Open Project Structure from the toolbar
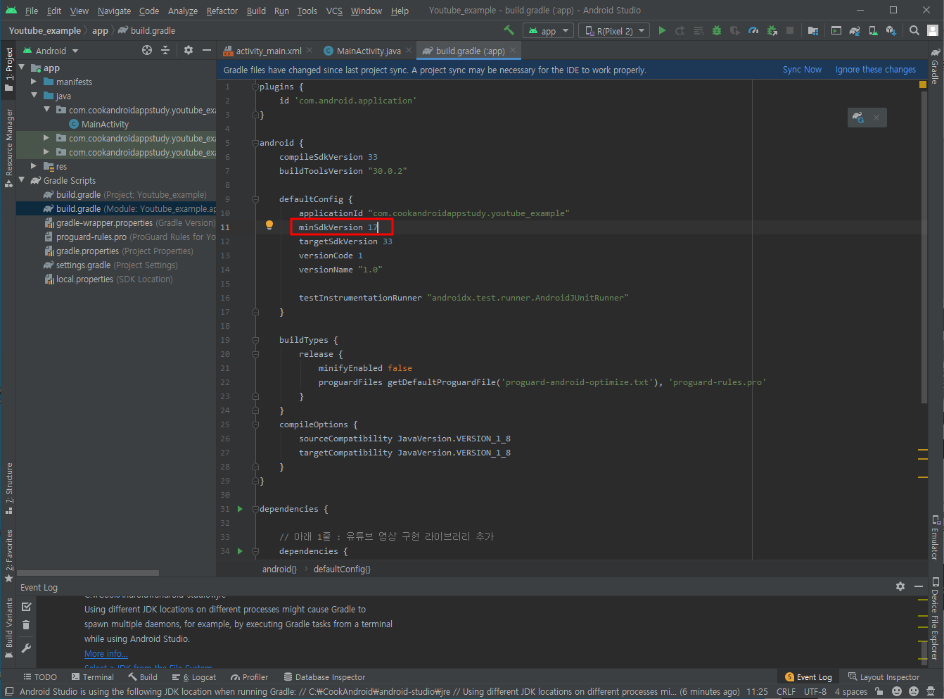The height and width of the screenshot is (699, 944). [813, 30]
